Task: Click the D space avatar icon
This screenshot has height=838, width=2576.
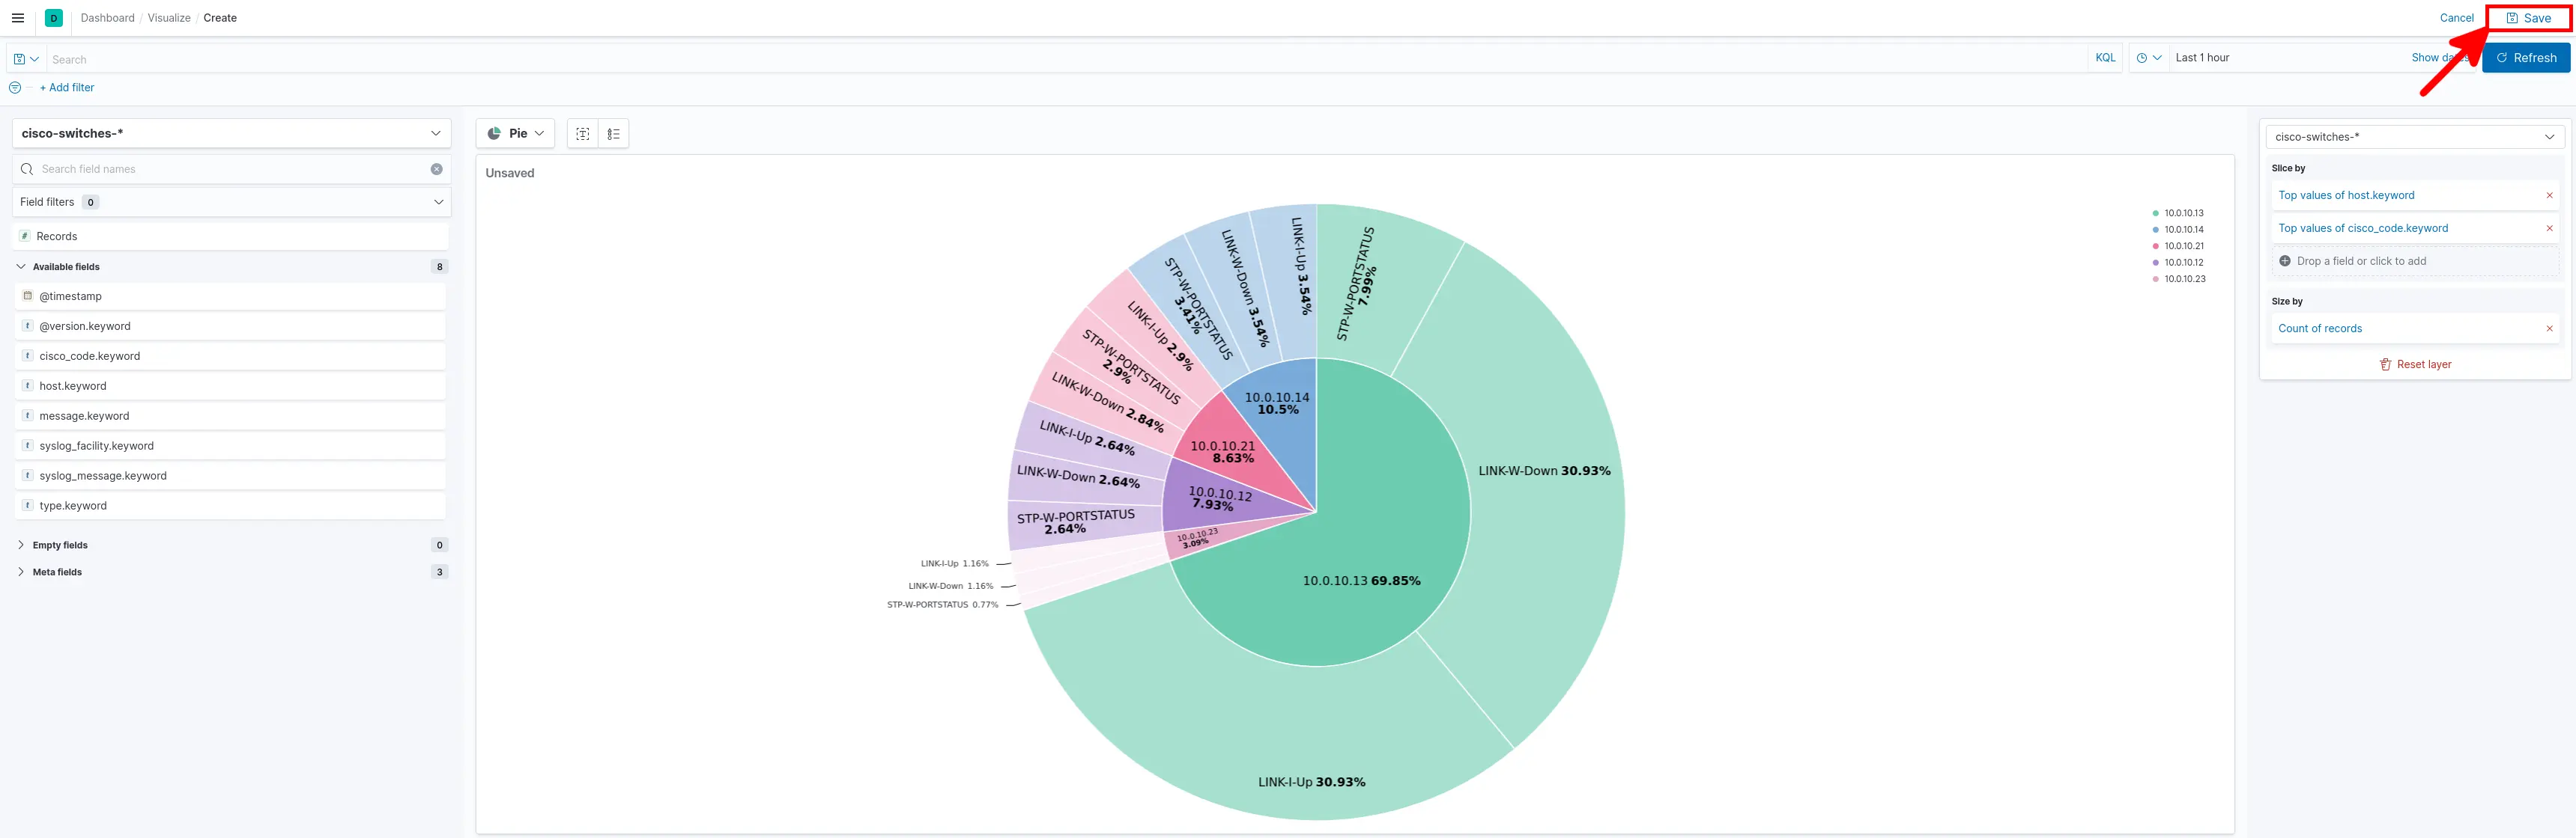Action: point(54,18)
